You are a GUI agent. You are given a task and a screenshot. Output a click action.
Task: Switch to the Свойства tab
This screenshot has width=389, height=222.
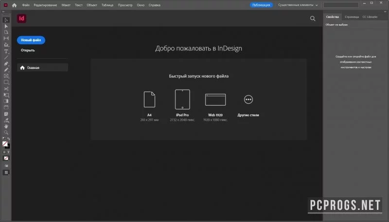click(x=332, y=17)
